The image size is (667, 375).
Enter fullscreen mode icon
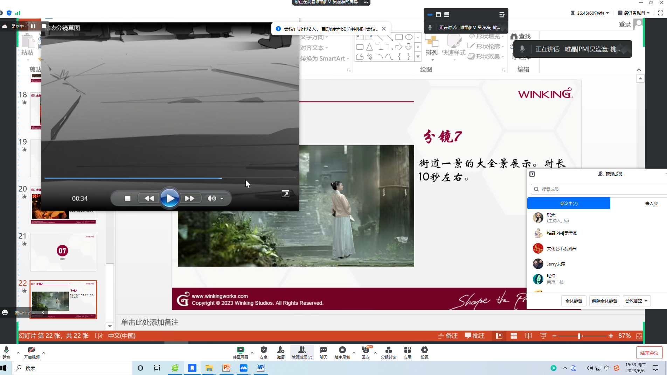click(x=661, y=13)
